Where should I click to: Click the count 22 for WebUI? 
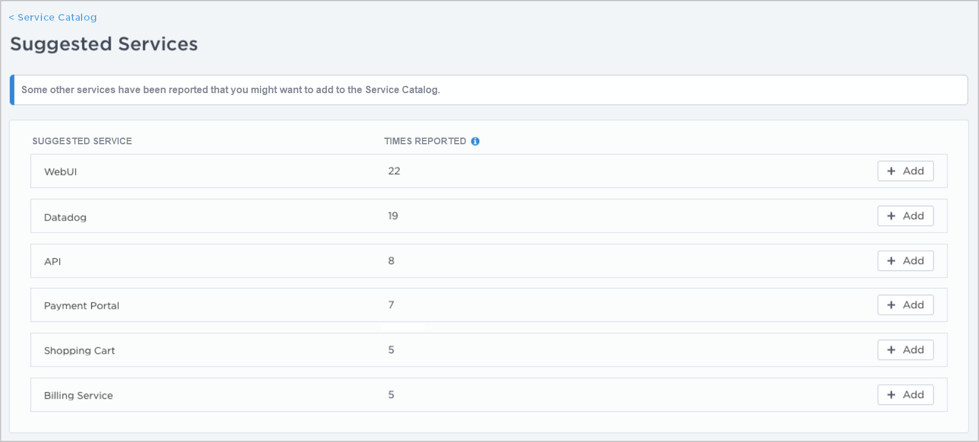(x=394, y=171)
